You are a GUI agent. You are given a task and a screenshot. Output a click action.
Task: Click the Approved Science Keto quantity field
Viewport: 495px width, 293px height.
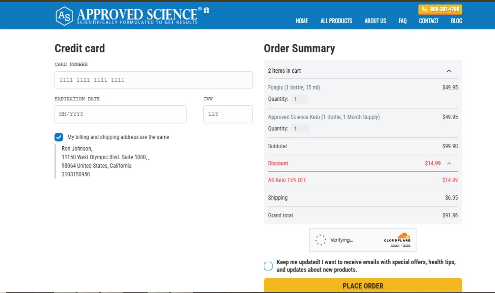(300, 128)
